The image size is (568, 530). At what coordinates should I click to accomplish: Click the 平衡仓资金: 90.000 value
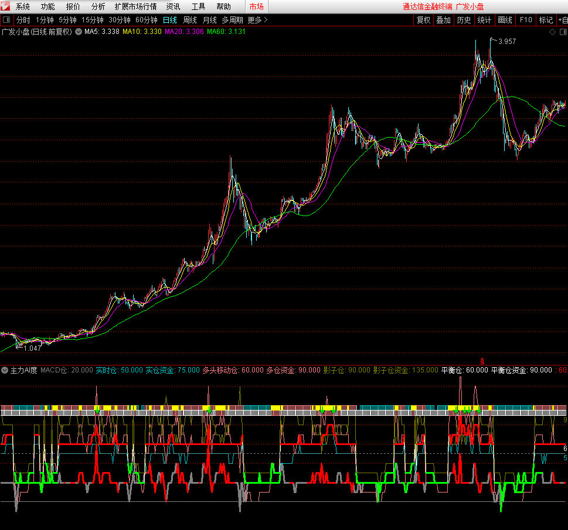point(521,370)
